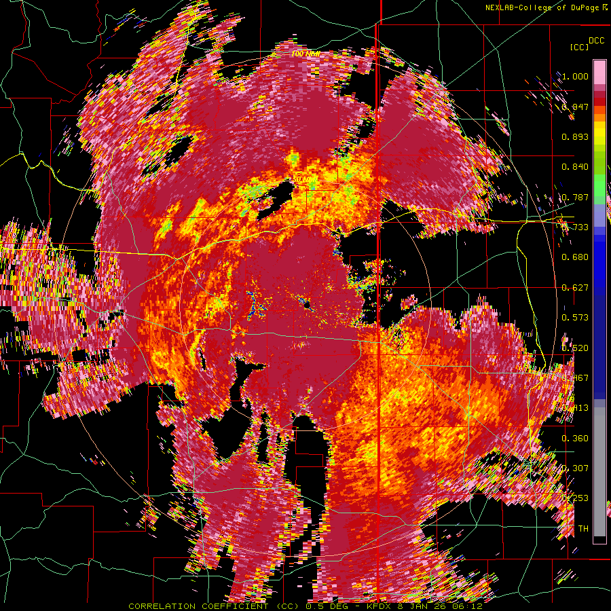Click the 0.627 legend value
611x611 pixels.
[x=575, y=288]
